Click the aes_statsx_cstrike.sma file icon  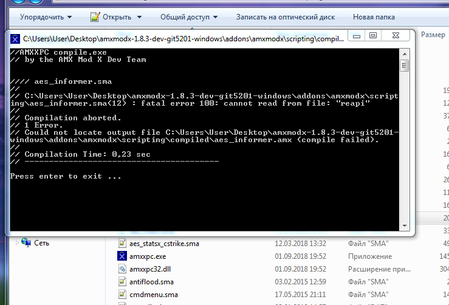click(x=122, y=243)
